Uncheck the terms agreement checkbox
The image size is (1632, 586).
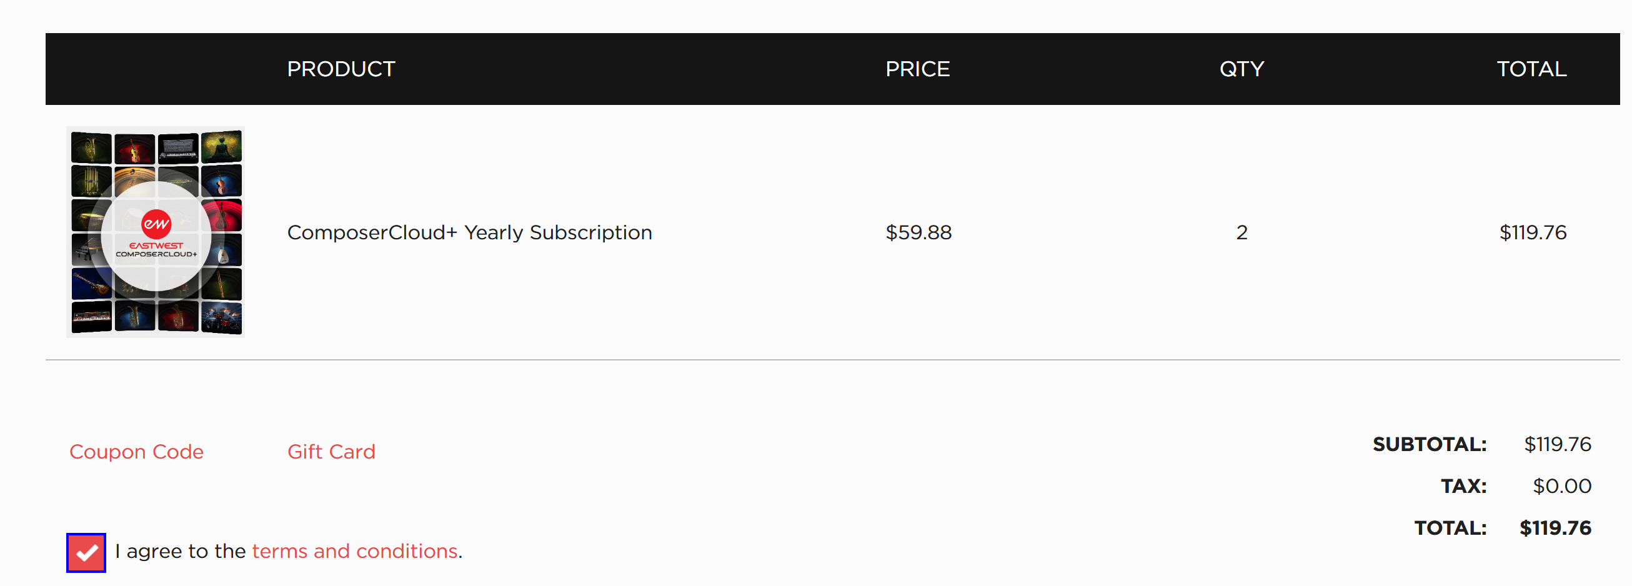click(86, 552)
